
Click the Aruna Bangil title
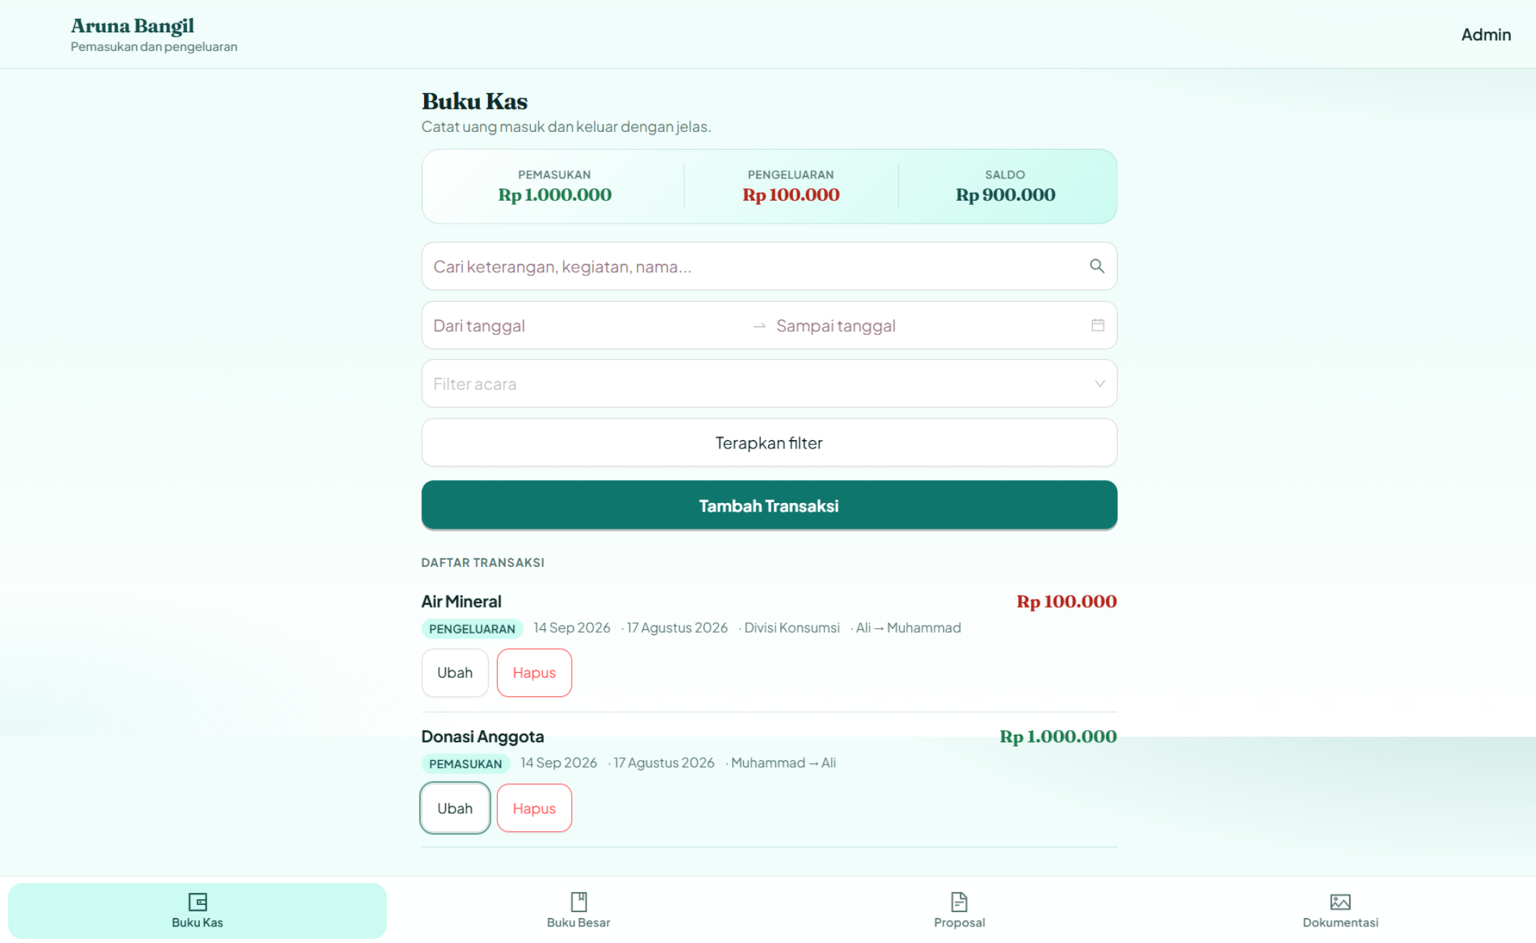[x=133, y=26]
